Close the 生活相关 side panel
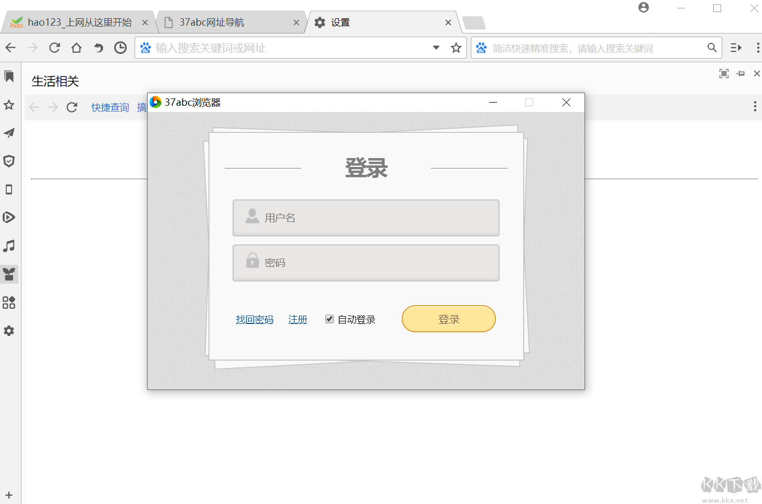This screenshot has width=762, height=504. [x=757, y=74]
